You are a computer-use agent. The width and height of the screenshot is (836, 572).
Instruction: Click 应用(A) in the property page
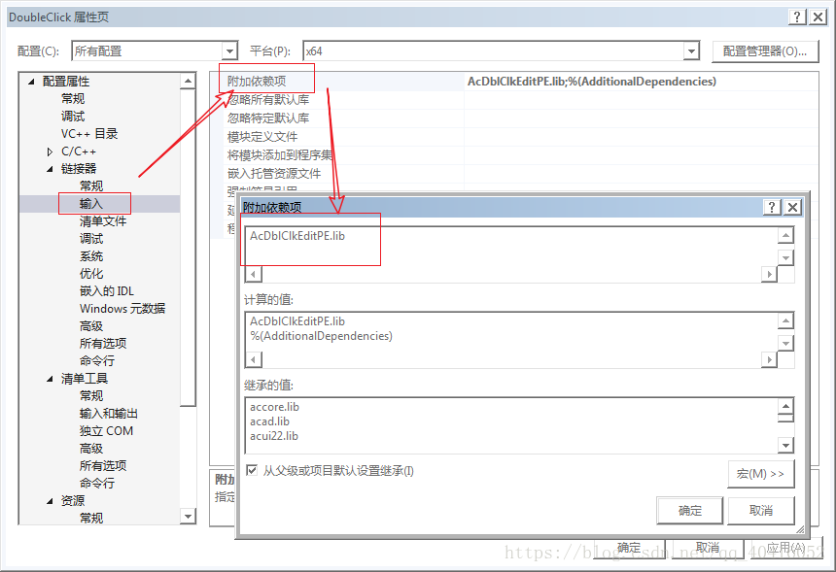click(785, 548)
